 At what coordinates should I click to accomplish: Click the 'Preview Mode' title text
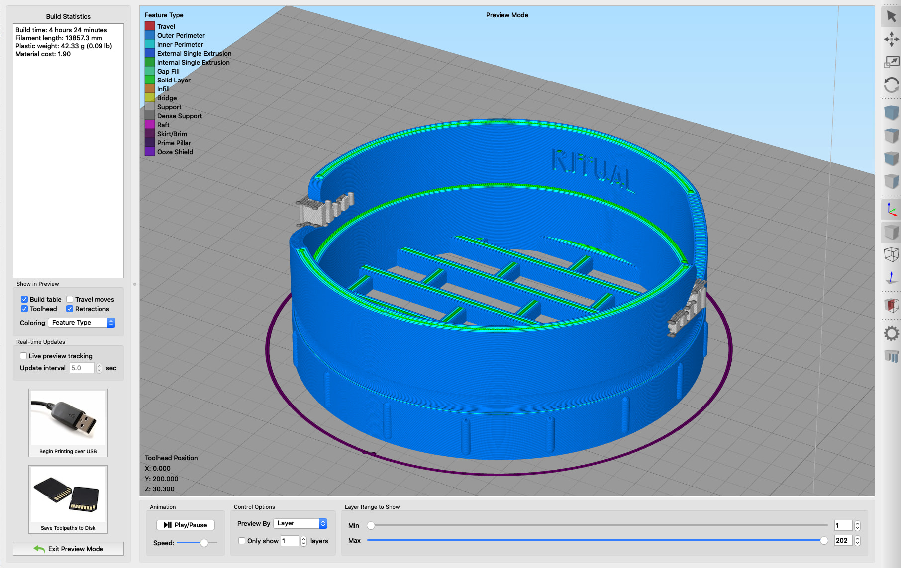tap(507, 15)
